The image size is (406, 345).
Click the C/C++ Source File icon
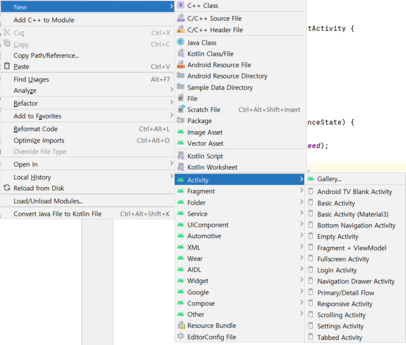coord(181,18)
